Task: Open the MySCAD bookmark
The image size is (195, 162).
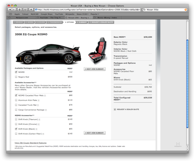Action: click(x=34, y=14)
